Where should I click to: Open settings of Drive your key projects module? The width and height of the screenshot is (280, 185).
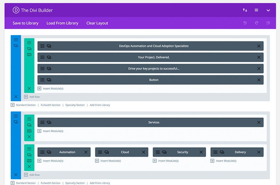[x=42, y=69]
